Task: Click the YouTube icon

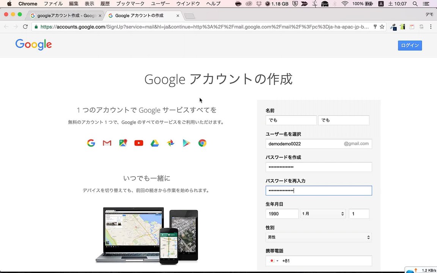Action: (138, 143)
